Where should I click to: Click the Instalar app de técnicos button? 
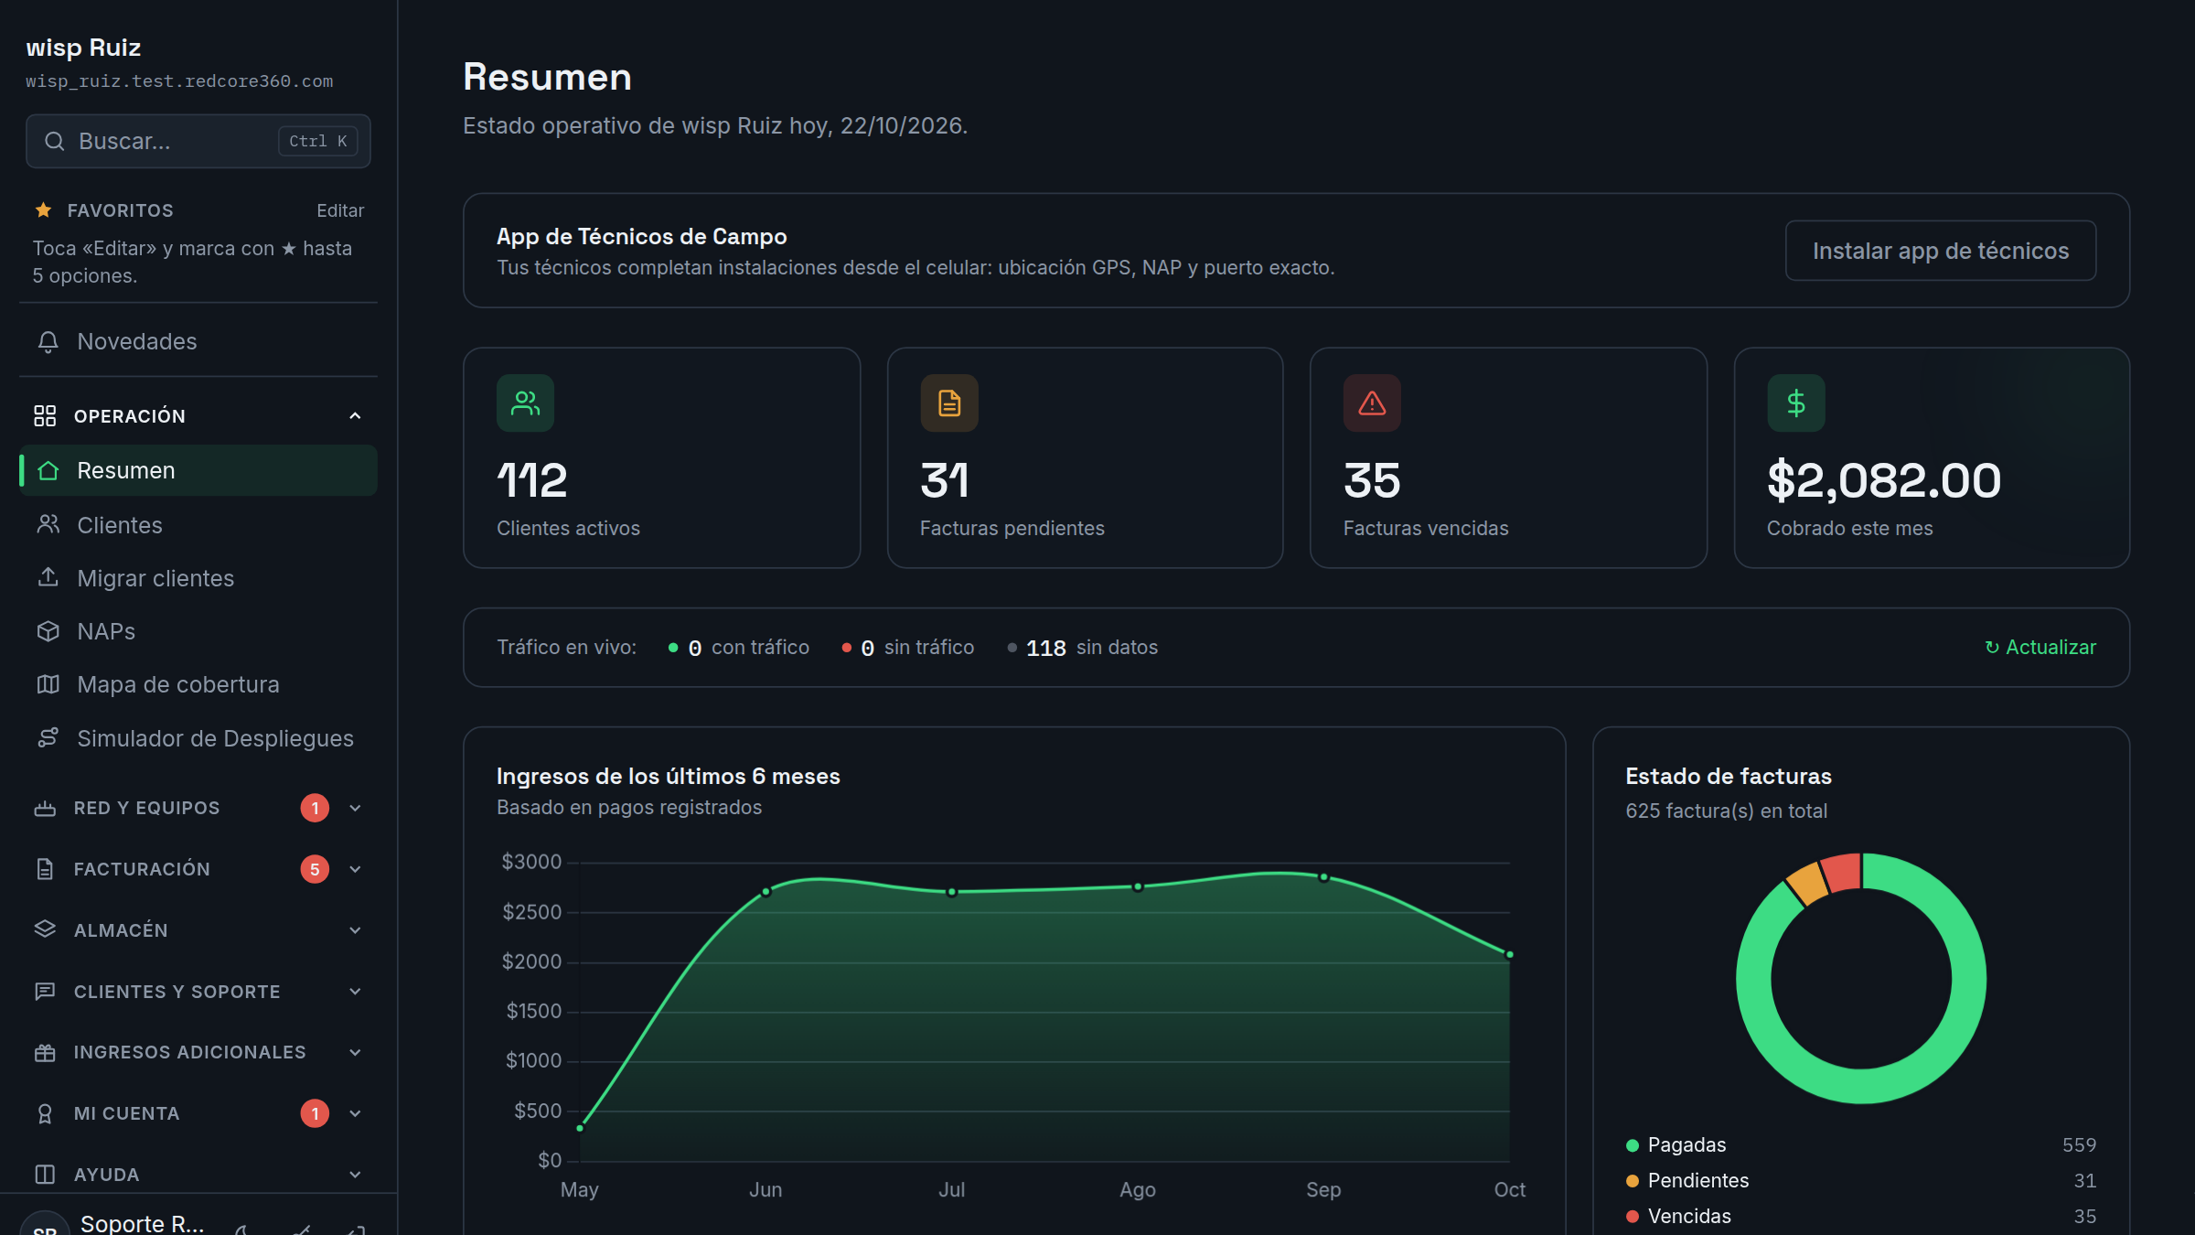[1940, 251]
